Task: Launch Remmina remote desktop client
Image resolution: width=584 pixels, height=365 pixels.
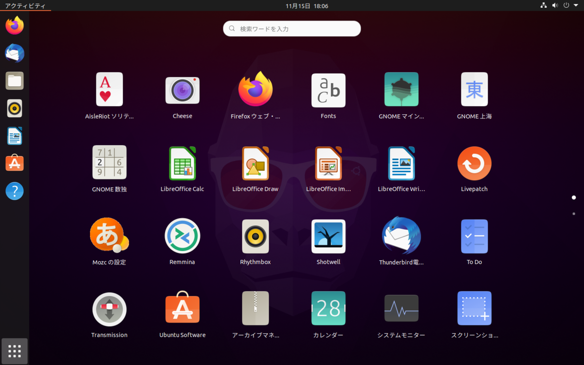Action: [182, 236]
